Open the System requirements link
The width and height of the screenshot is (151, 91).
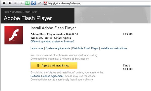58,48
